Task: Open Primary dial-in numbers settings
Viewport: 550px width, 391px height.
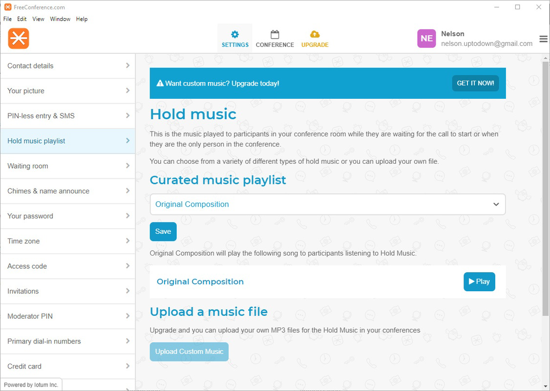Action: tap(68, 341)
